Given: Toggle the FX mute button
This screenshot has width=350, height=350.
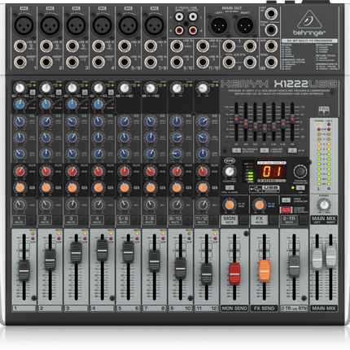Looking at the screenshot, I should [273, 220].
